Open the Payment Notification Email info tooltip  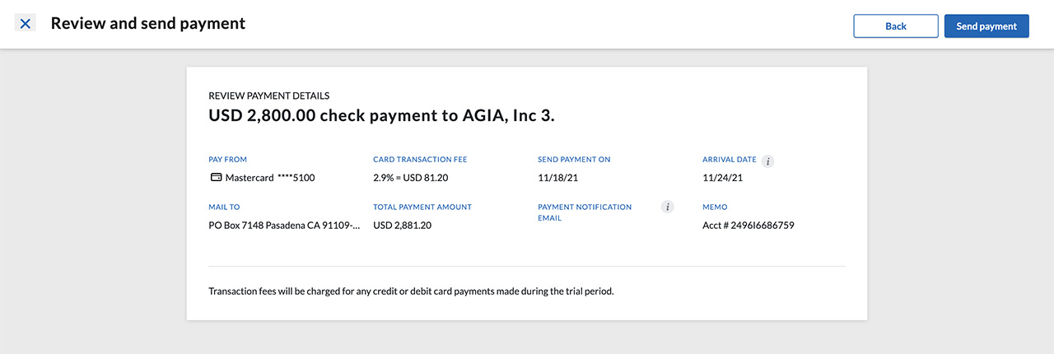(668, 207)
